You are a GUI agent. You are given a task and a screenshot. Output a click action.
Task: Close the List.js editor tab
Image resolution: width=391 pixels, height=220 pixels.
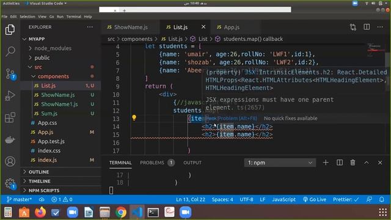coord(203,27)
